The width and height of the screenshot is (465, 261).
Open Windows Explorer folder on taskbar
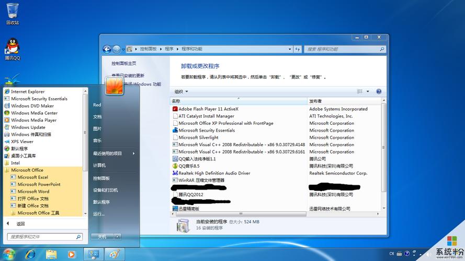[51, 254]
